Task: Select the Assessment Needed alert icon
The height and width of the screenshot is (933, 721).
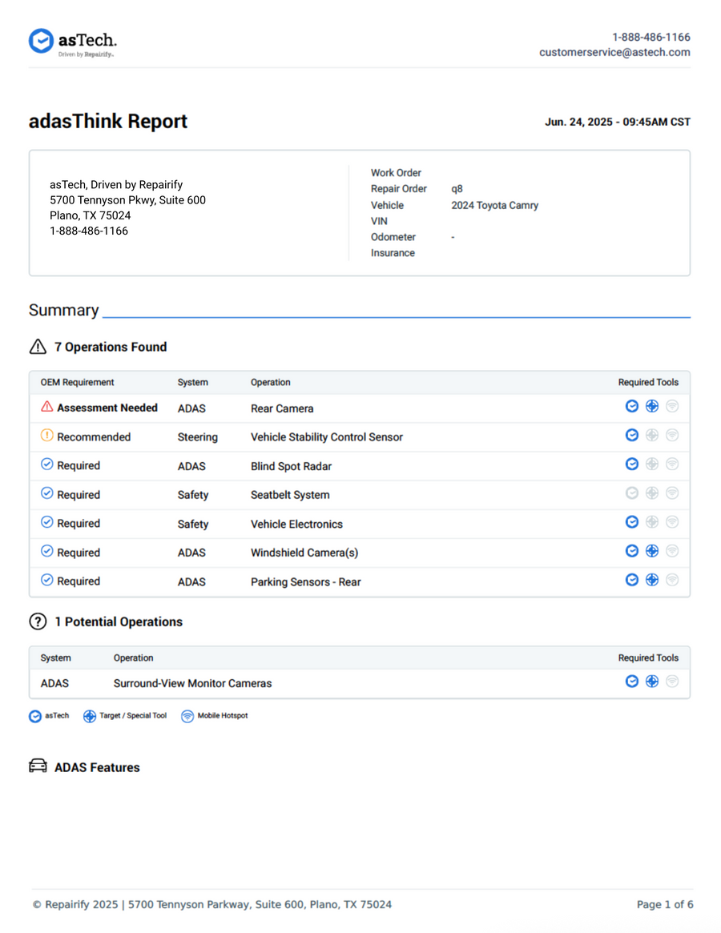Action: click(46, 407)
